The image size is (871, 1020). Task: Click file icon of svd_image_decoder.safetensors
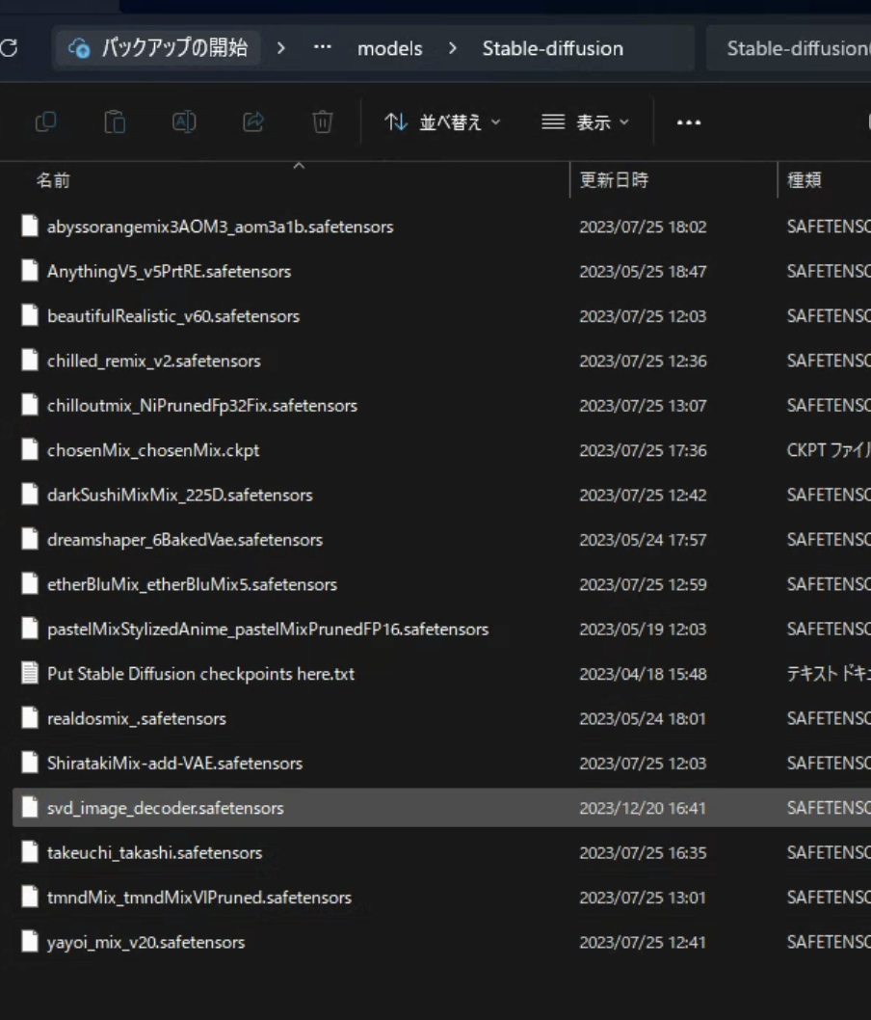30,807
